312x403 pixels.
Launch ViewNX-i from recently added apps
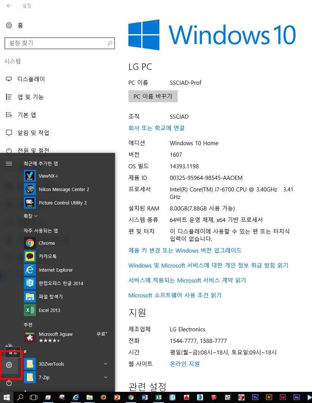(x=48, y=176)
